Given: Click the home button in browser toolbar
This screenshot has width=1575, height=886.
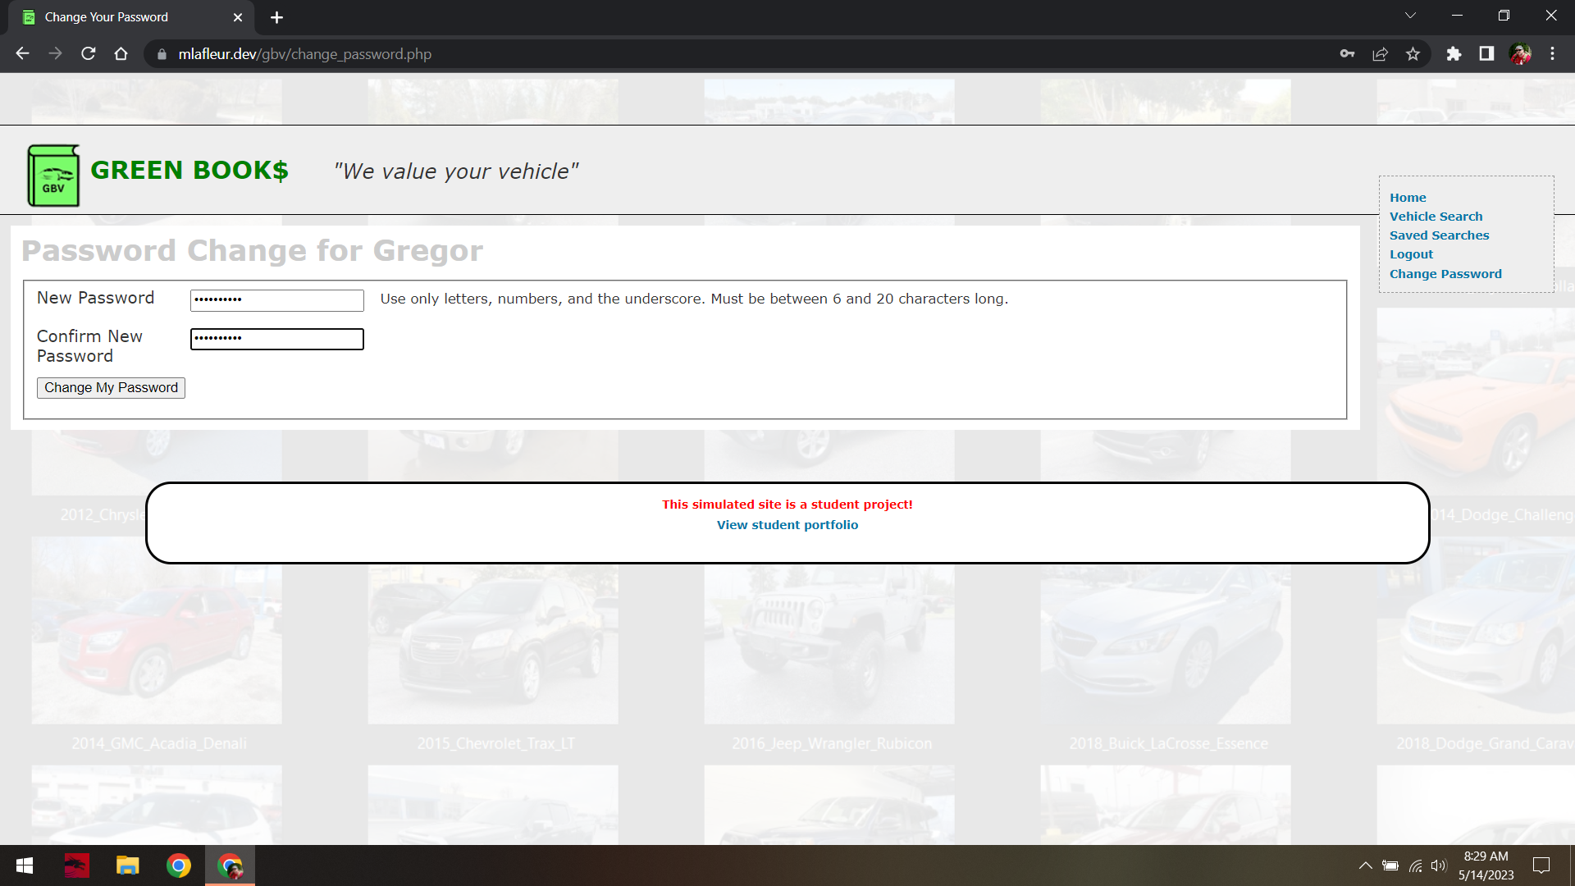Looking at the screenshot, I should 121,54.
